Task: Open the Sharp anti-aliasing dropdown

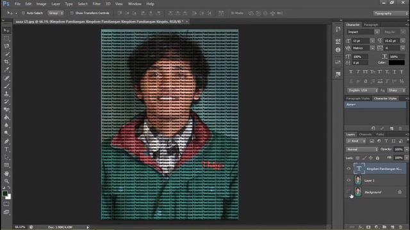Action: tap(396, 90)
